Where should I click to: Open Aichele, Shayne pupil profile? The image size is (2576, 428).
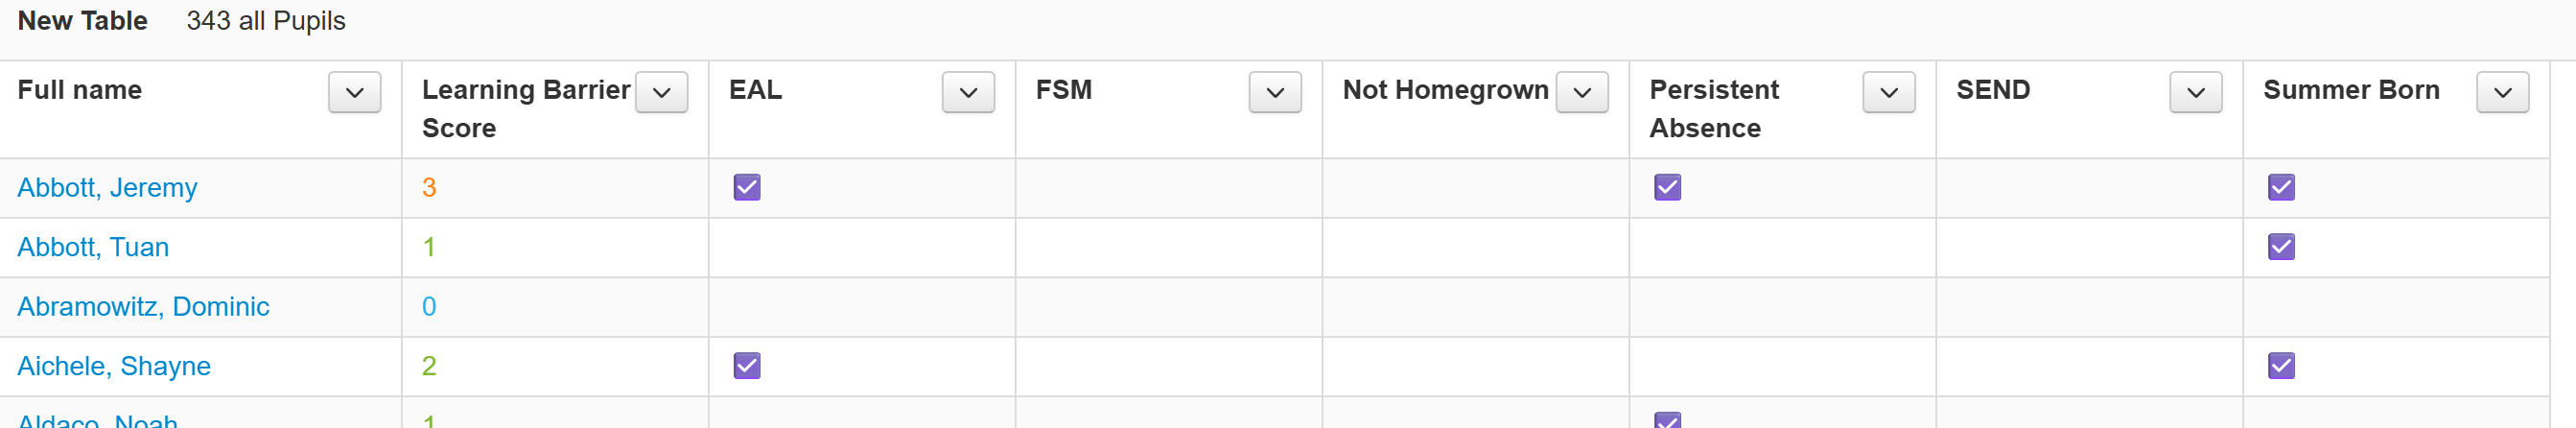114,366
